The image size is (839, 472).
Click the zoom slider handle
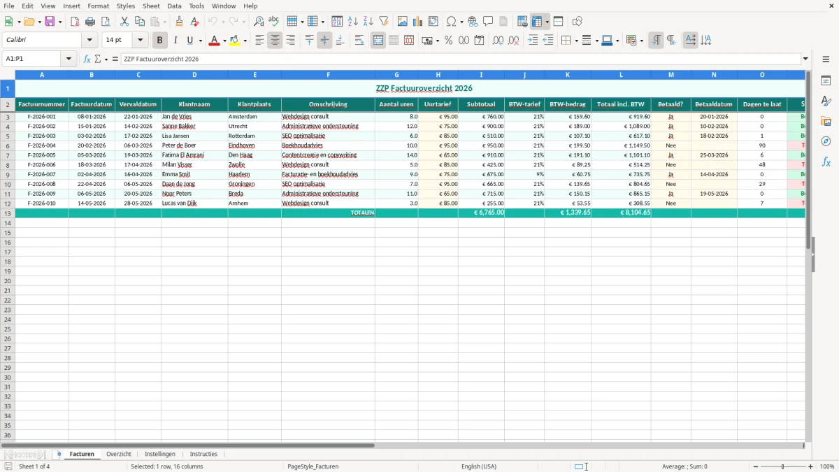(x=783, y=466)
